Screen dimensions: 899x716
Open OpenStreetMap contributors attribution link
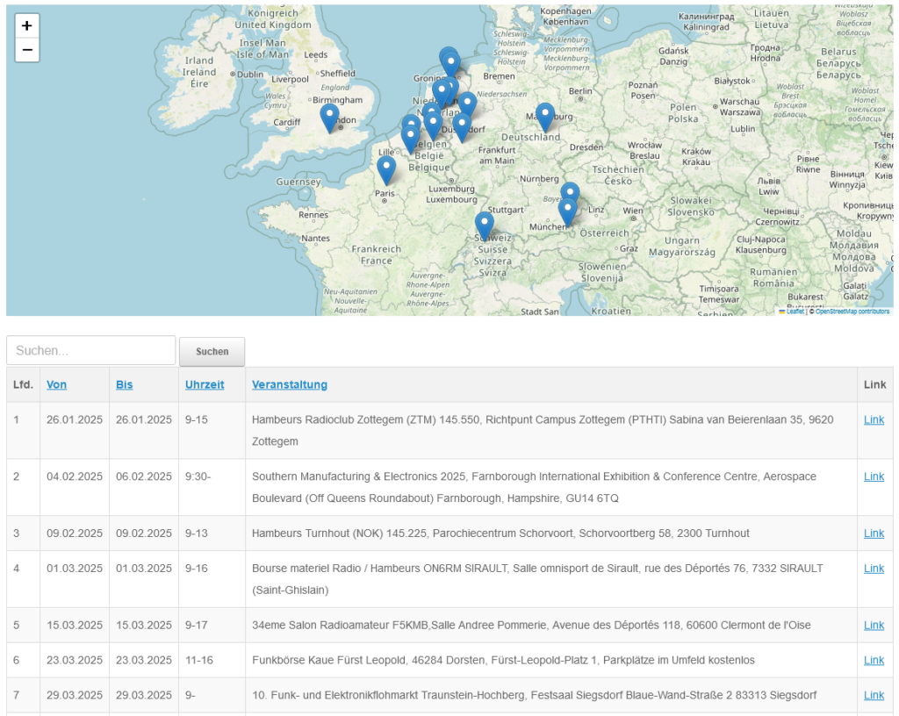pos(852,311)
